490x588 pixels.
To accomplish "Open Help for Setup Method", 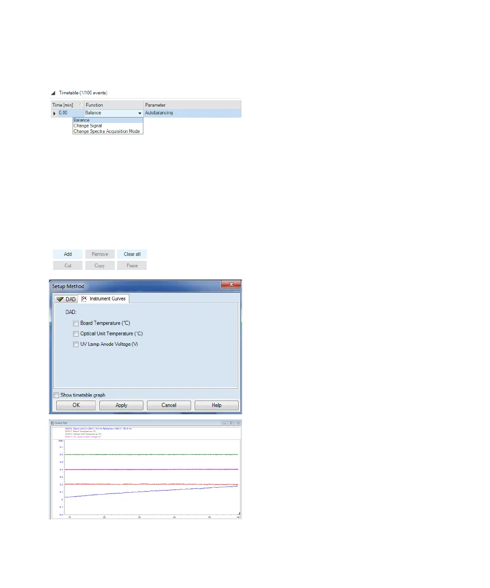I will coord(216,405).
